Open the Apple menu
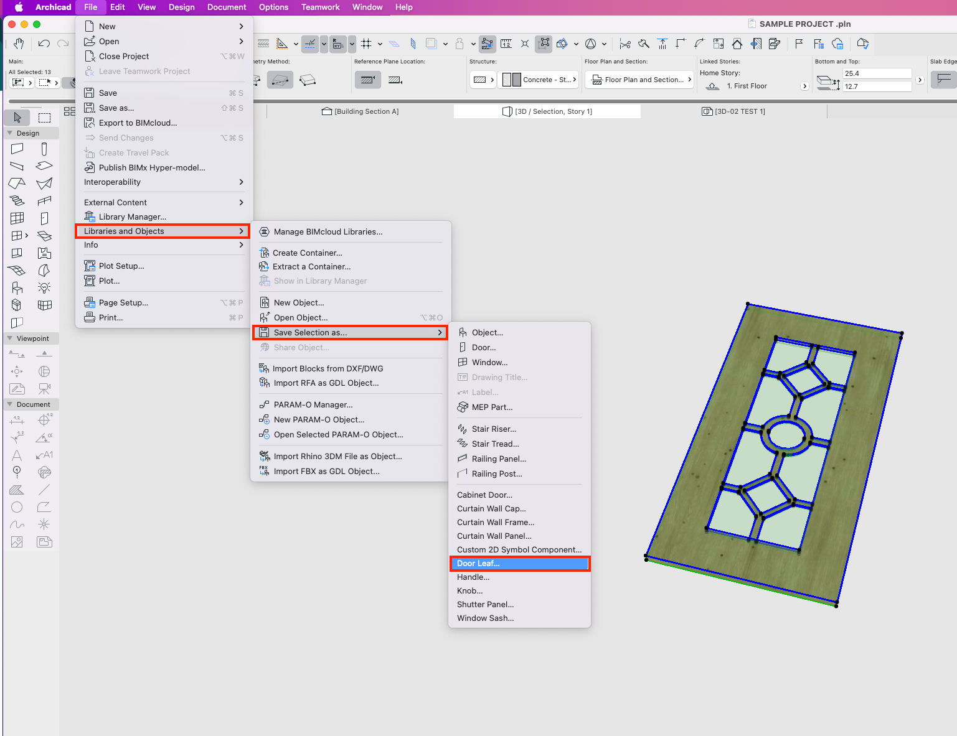This screenshot has width=957, height=736. coord(19,7)
